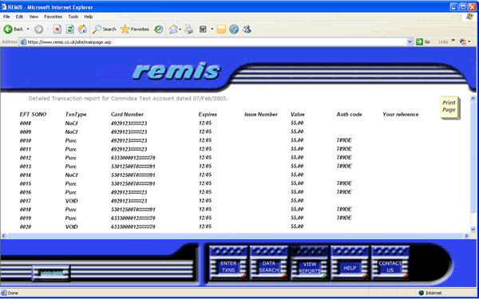The width and height of the screenshot is (479, 299).
Task: Click the toolbar icon right of Links
Action: (x=463, y=41)
